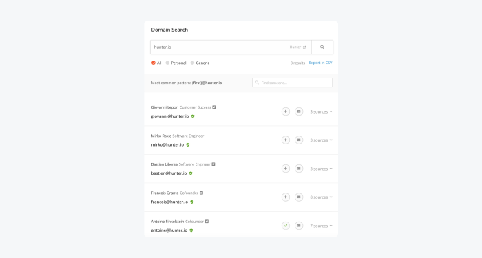Click the search magnifier button
Image resolution: width=482 pixels, height=258 pixels.
322,47
